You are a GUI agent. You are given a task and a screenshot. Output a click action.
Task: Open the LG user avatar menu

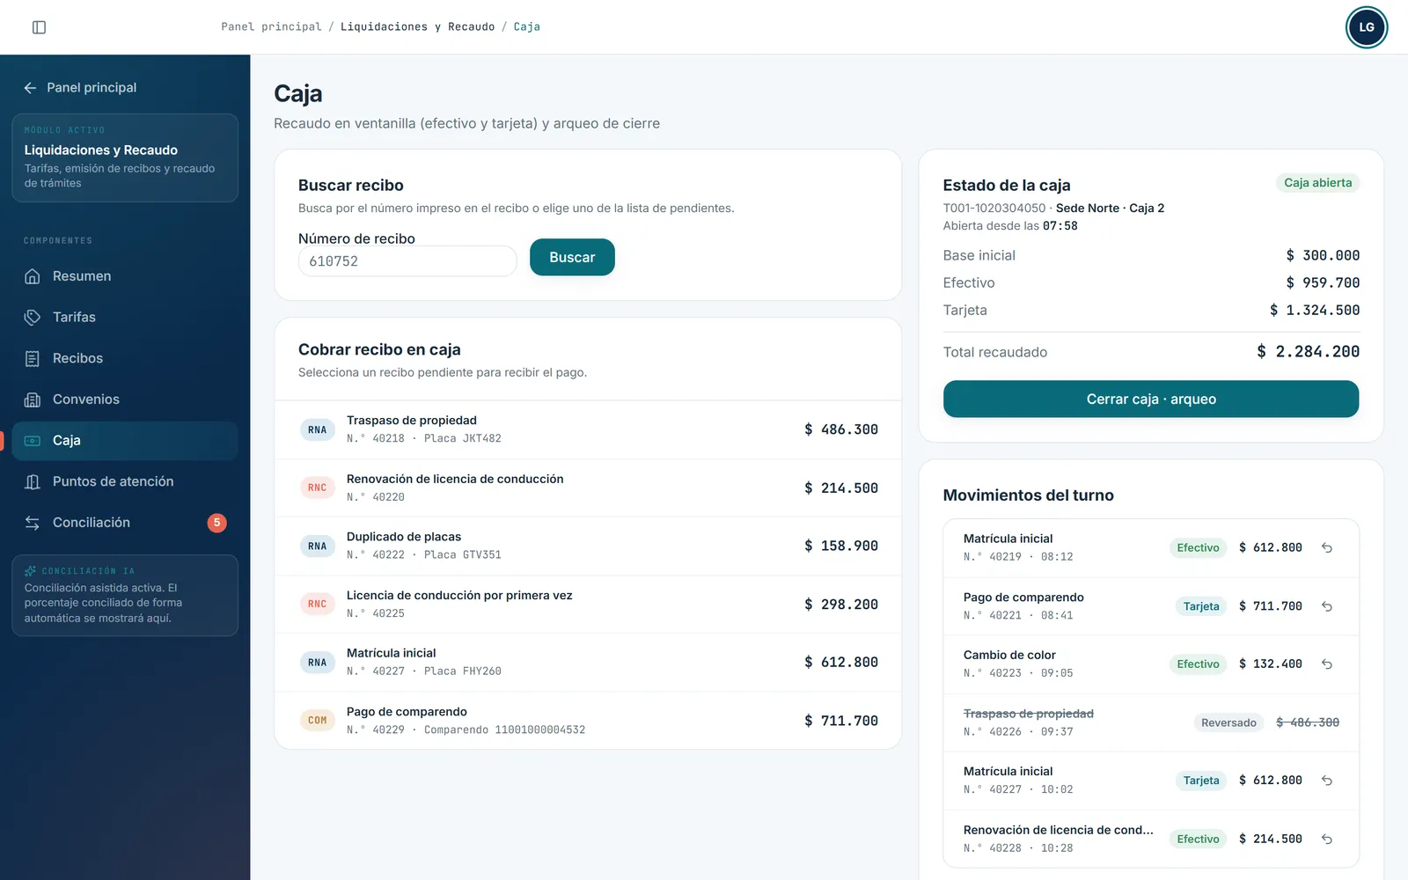coord(1366,27)
